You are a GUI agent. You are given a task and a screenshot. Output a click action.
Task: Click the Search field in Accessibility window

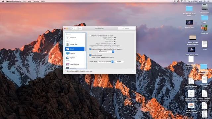[x=127, y=29]
